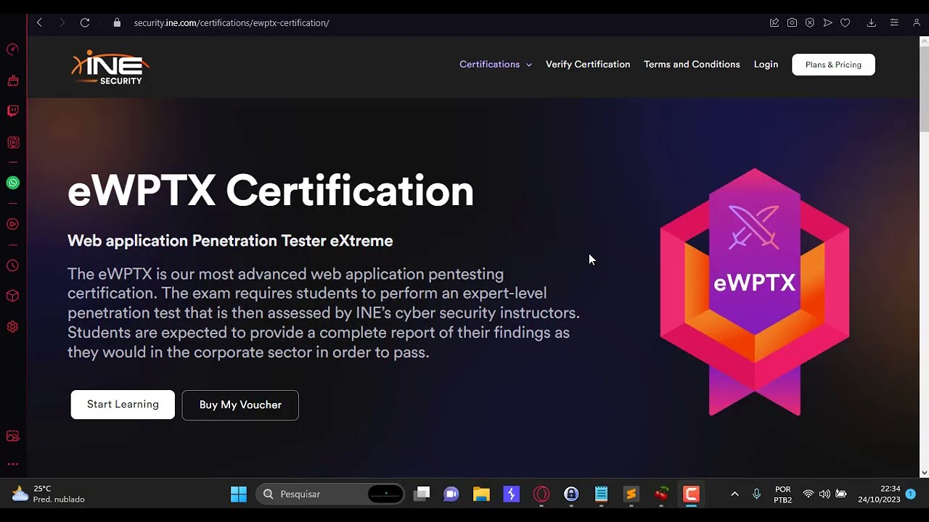Viewport: 929px width, 522px height.
Task: Open Opera GX from the taskbar
Action: 541,494
